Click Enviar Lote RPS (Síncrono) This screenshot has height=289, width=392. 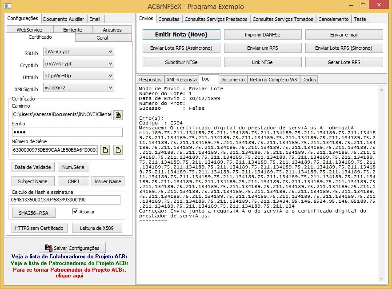point(344,48)
